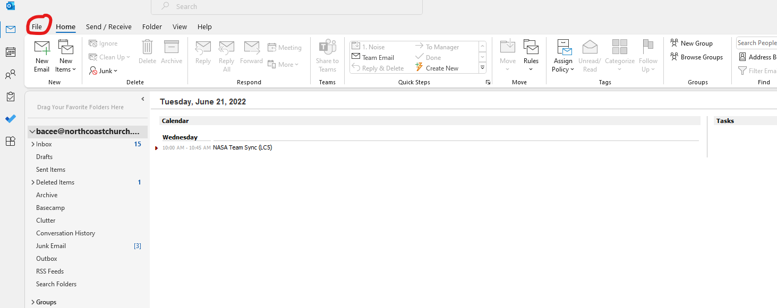Expand the Junk dropdown menu
The image size is (777, 308).
104,71
